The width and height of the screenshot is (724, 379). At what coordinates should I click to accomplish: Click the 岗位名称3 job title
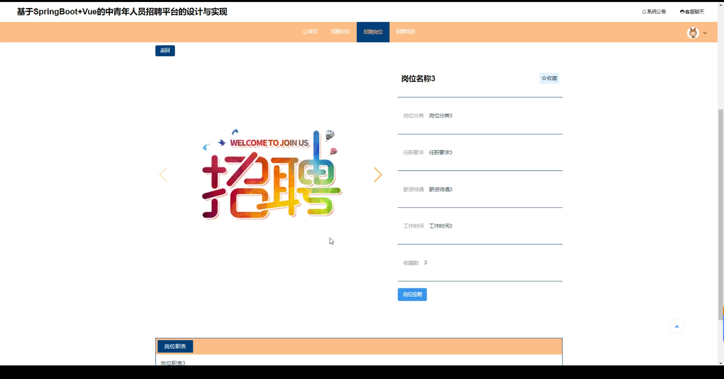(x=418, y=79)
